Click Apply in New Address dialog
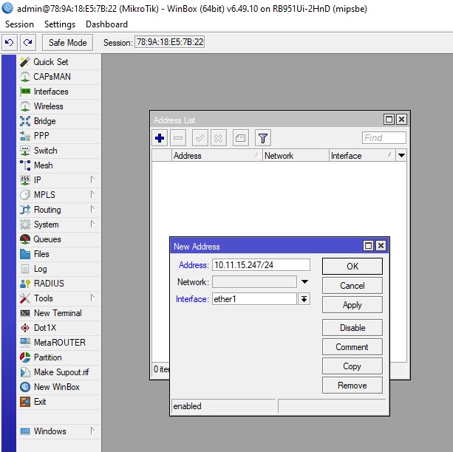 tap(352, 305)
